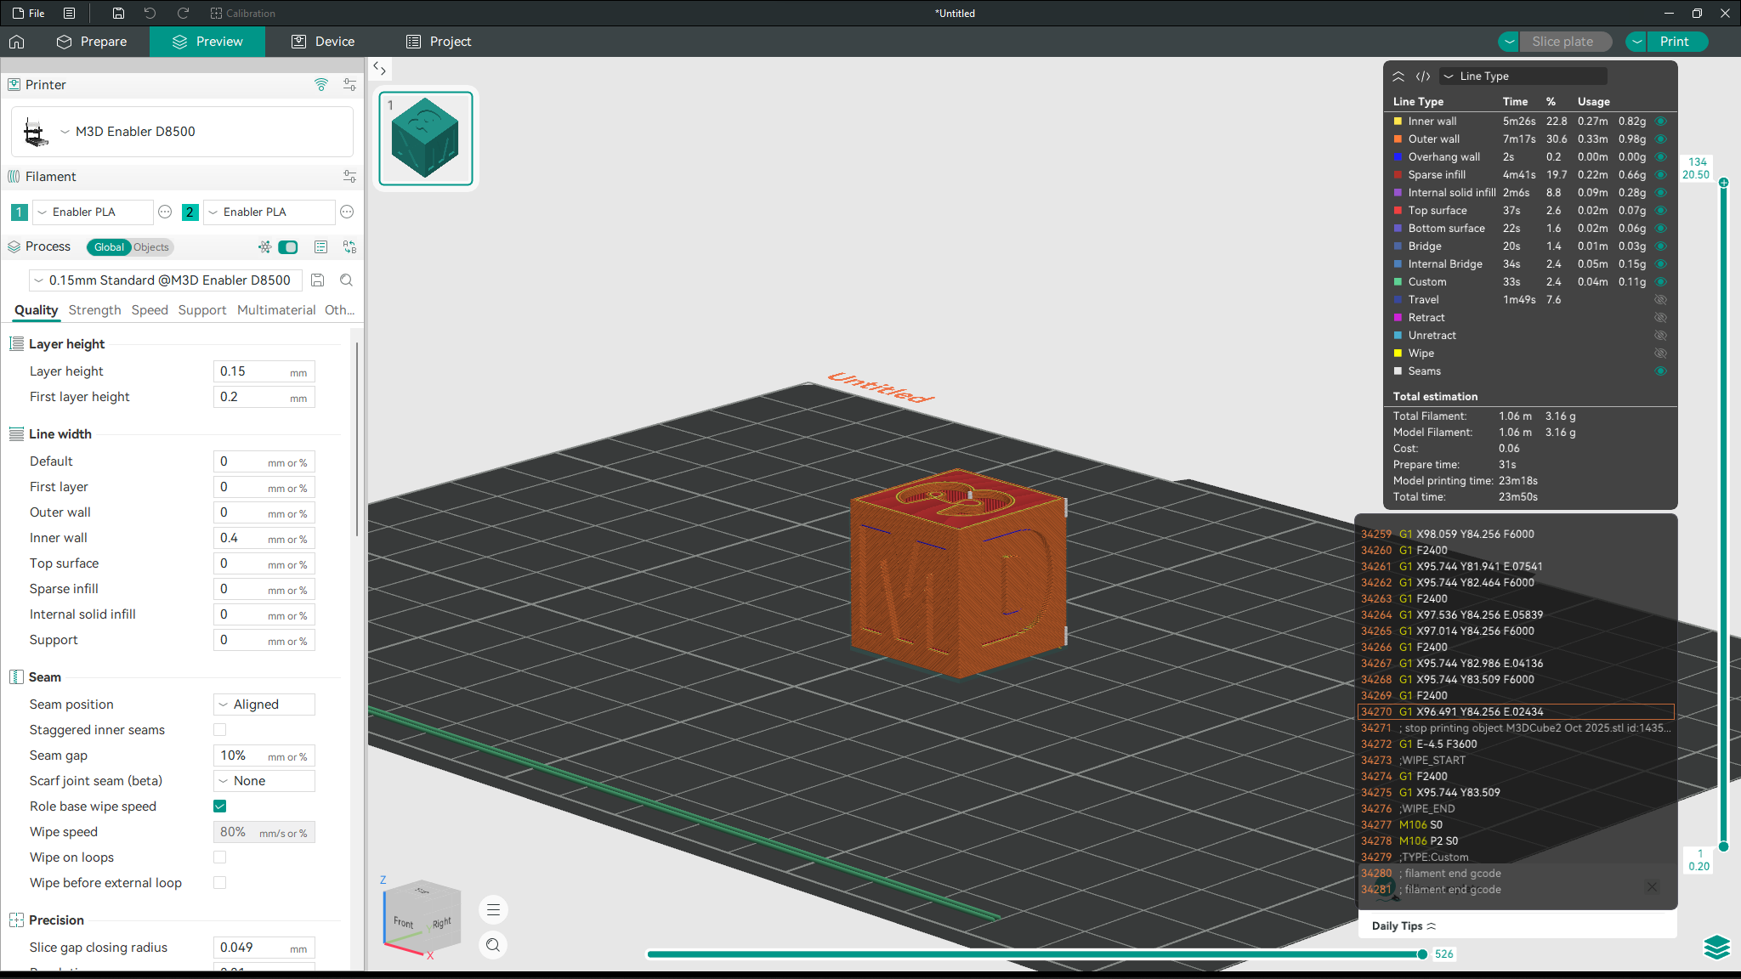
Task: Switch to the Strength tab
Action: (x=94, y=310)
